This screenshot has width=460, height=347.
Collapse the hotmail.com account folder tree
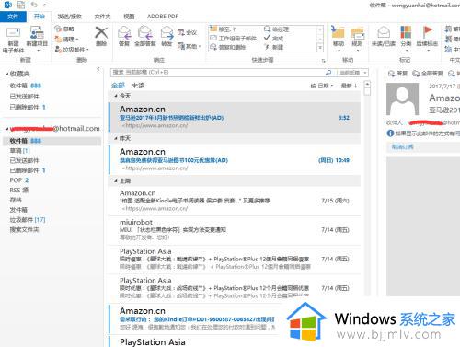[x=6, y=129]
